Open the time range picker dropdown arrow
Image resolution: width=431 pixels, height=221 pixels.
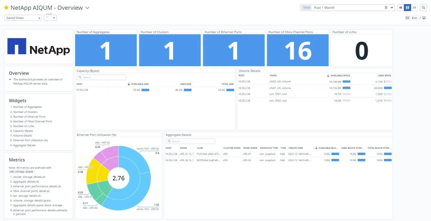pos(391,7)
